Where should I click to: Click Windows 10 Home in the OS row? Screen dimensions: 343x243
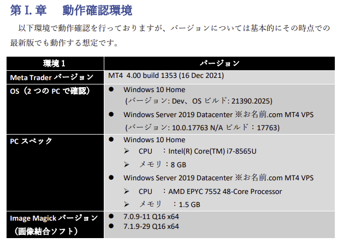pyautogui.click(x=154, y=90)
